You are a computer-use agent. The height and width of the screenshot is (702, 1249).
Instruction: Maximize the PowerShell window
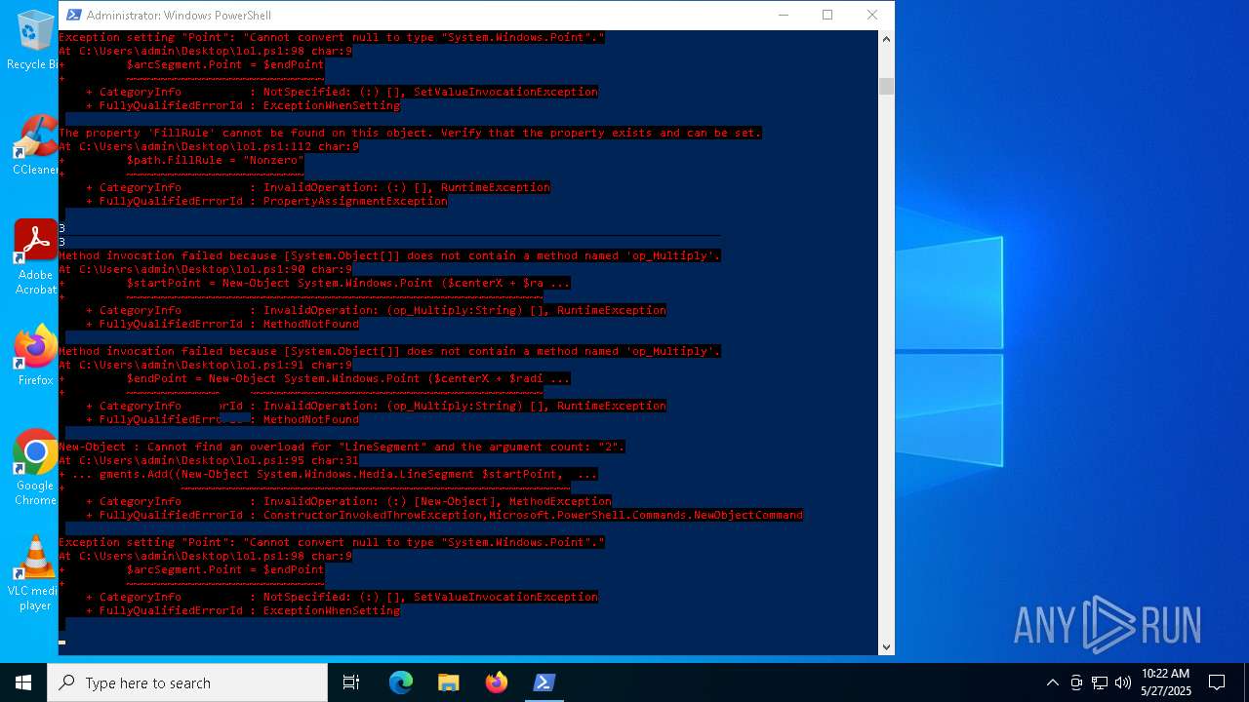click(827, 15)
